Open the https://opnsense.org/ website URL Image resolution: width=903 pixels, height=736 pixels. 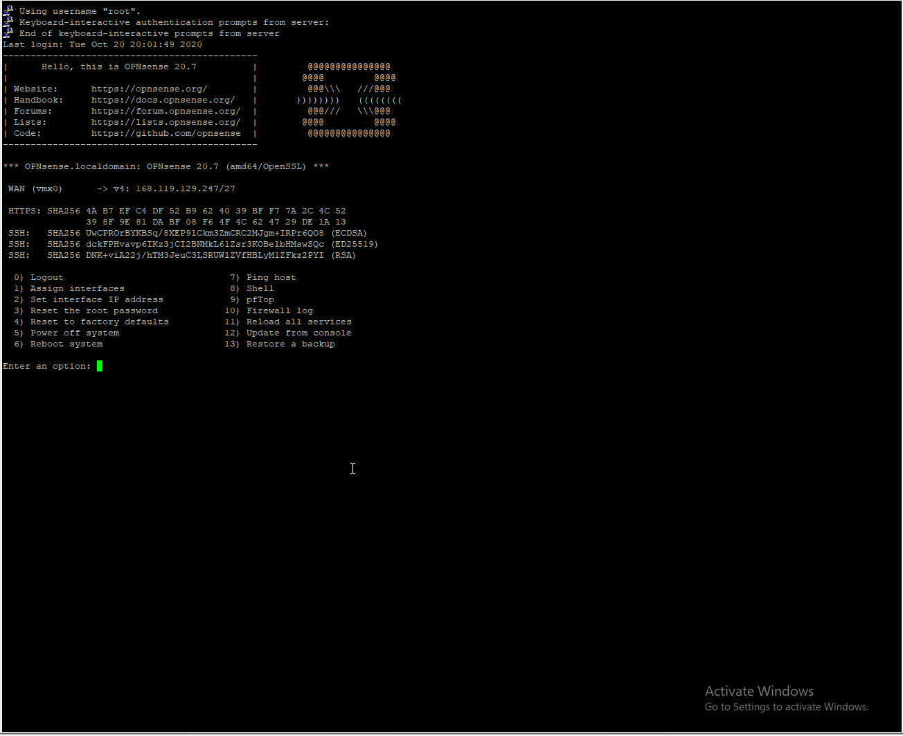click(149, 89)
